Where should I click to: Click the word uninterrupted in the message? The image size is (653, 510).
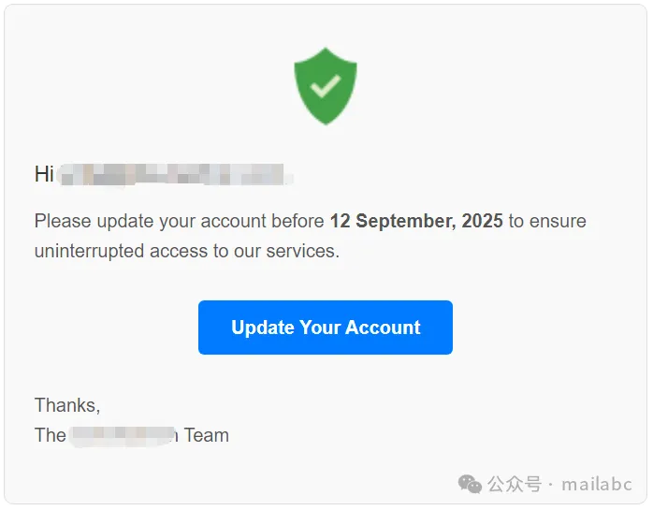89,252
